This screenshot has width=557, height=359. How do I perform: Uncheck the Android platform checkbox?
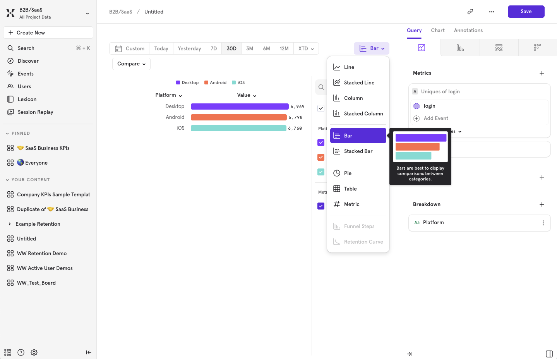(x=320, y=157)
